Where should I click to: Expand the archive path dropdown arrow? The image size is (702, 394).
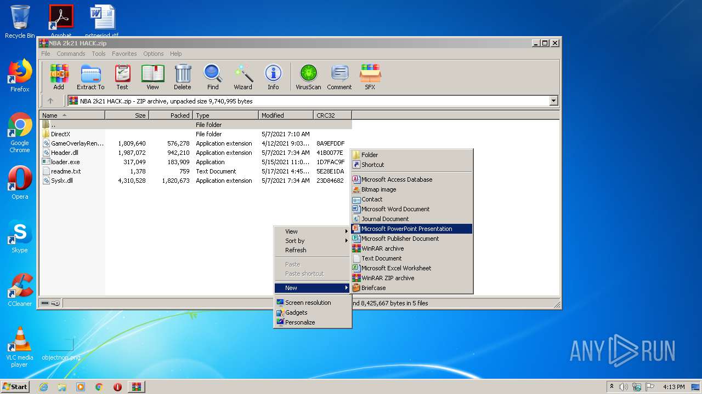pos(553,101)
